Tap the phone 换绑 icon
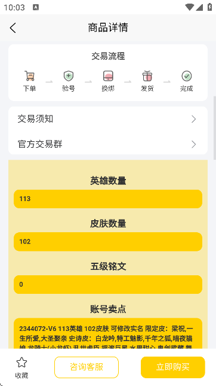 coord(108,76)
